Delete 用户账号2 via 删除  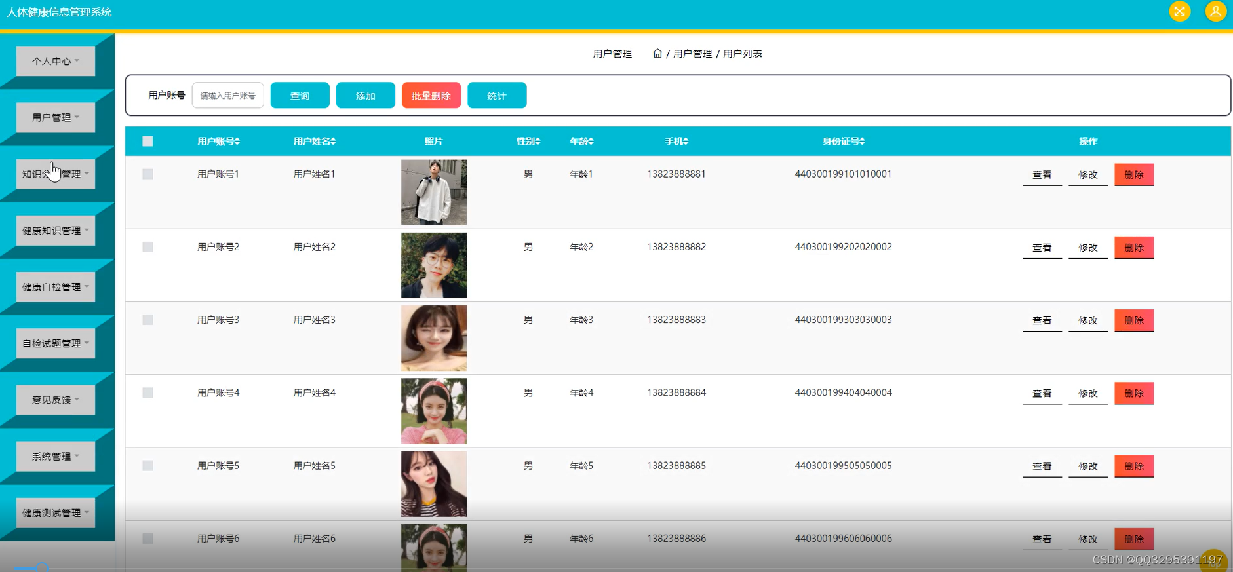coord(1134,248)
